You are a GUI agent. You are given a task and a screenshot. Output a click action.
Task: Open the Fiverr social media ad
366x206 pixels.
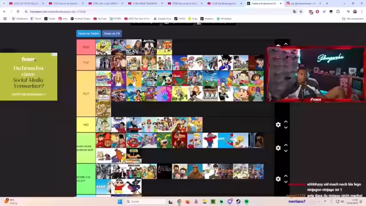pyautogui.click(x=29, y=77)
